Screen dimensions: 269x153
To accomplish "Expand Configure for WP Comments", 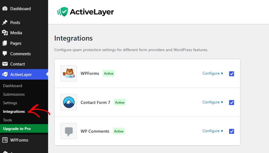I will [x=213, y=131].
